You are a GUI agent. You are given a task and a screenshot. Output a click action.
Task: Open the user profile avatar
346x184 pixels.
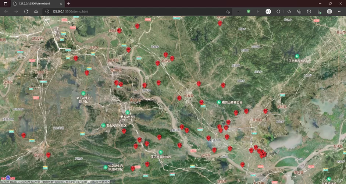[329, 11]
